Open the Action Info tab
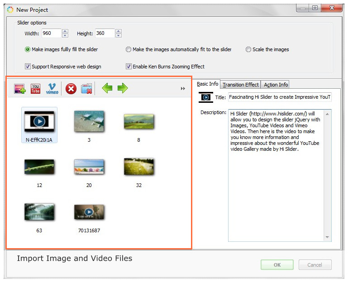This screenshot has width=348, height=283. coord(276,85)
